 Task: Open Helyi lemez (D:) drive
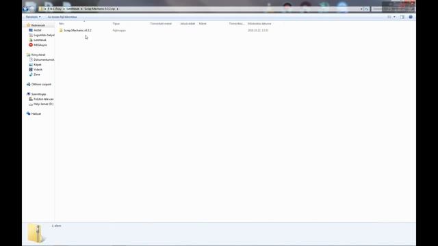tap(43, 104)
